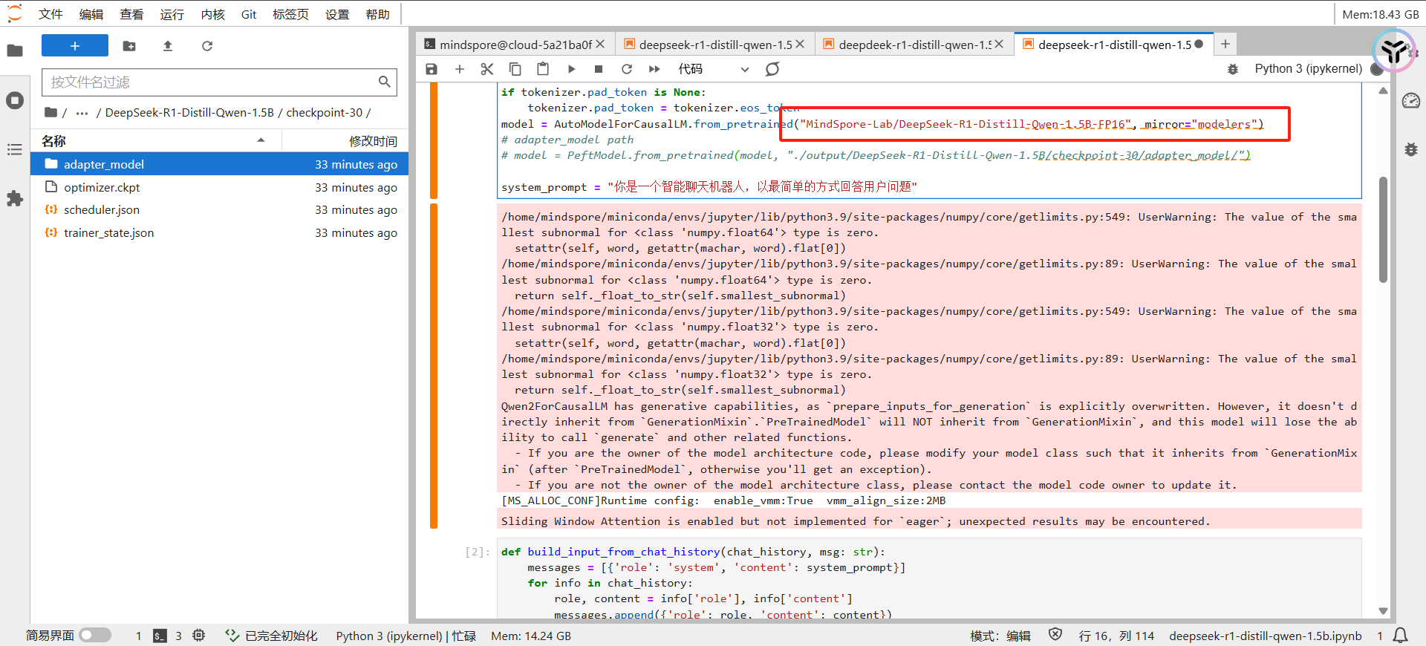The image size is (1426, 646).
Task: Restart kernel and run all cells
Action: pos(654,69)
